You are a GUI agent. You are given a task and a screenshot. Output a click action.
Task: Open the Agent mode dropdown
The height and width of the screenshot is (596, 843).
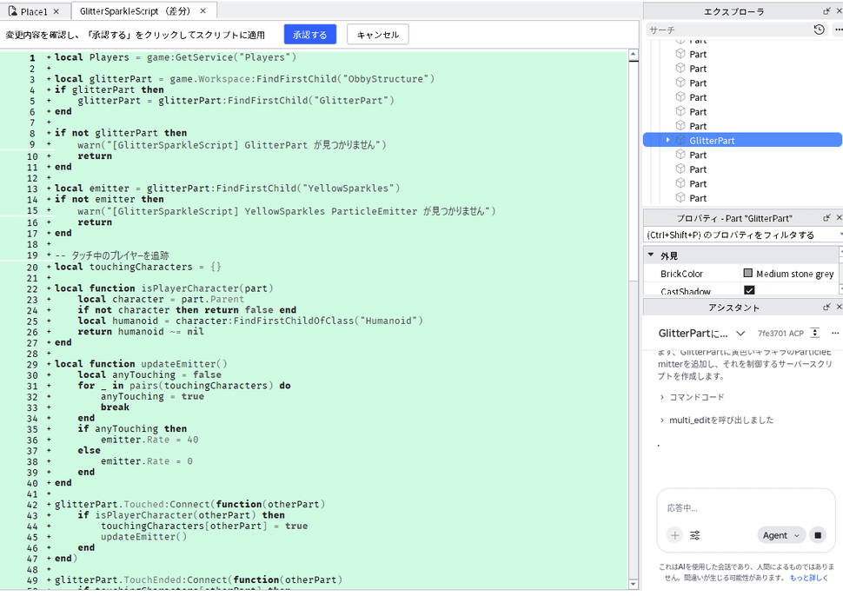coord(781,535)
